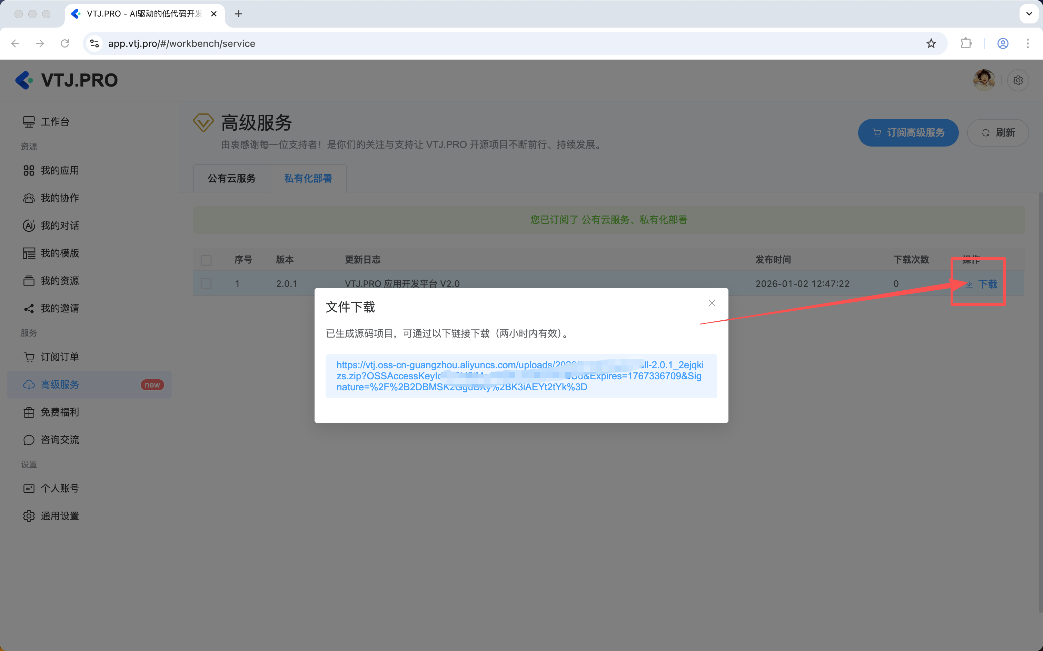Select the 私有化部署 tab
Image resolution: width=1043 pixels, height=651 pixels.
[x=308, y=178]
